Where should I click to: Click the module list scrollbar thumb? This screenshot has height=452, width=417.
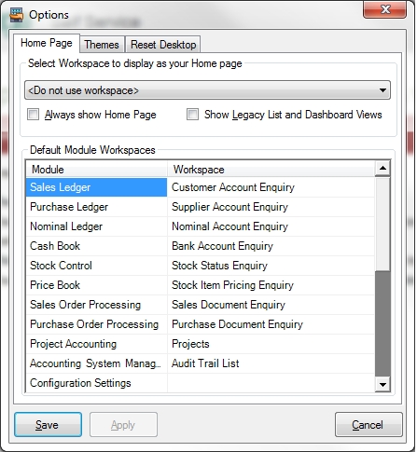[382, 323]
